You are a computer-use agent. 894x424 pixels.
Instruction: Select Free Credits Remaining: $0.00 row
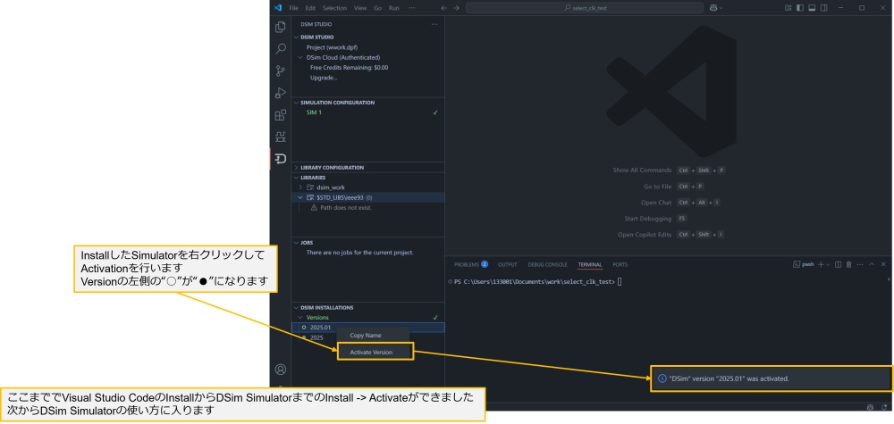coord(349,68)
